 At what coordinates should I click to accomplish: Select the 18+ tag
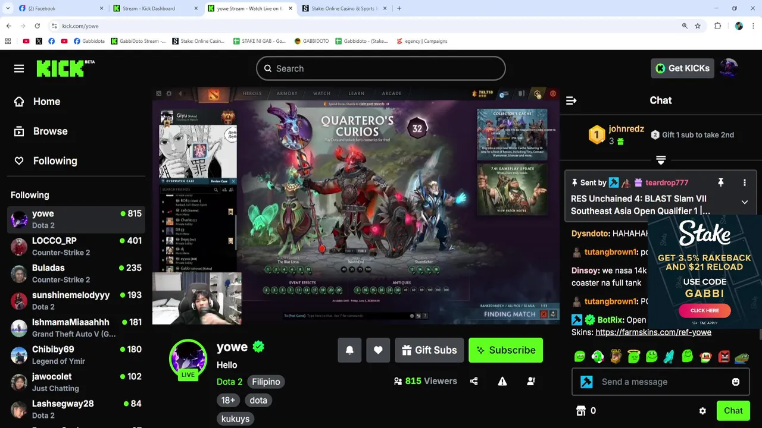[229, 400]
